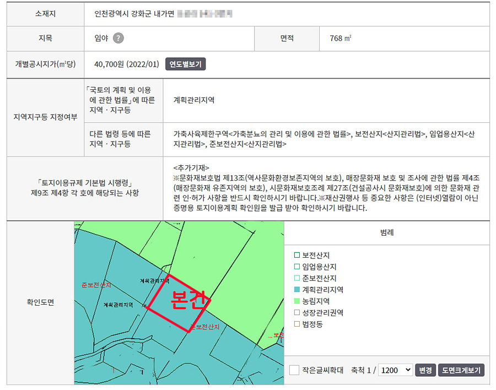
Task: Click the 768 ㎡ area value
Action: tap(341, 38)
